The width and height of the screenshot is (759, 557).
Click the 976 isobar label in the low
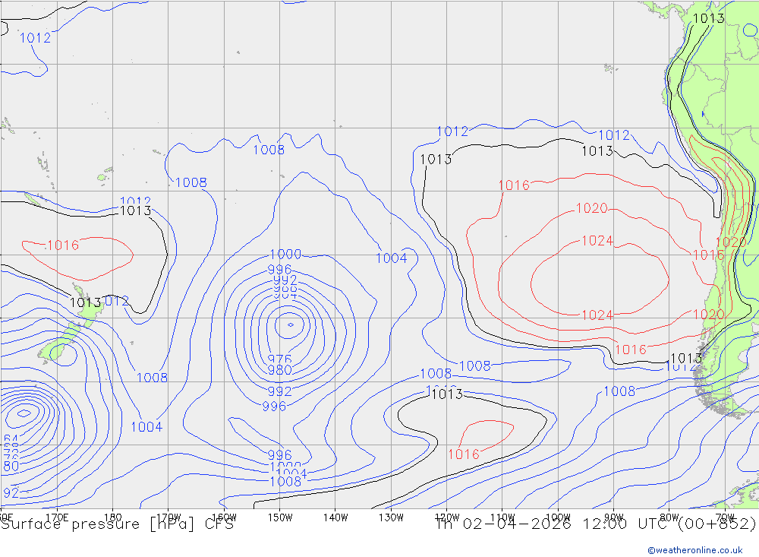(280, 359)
